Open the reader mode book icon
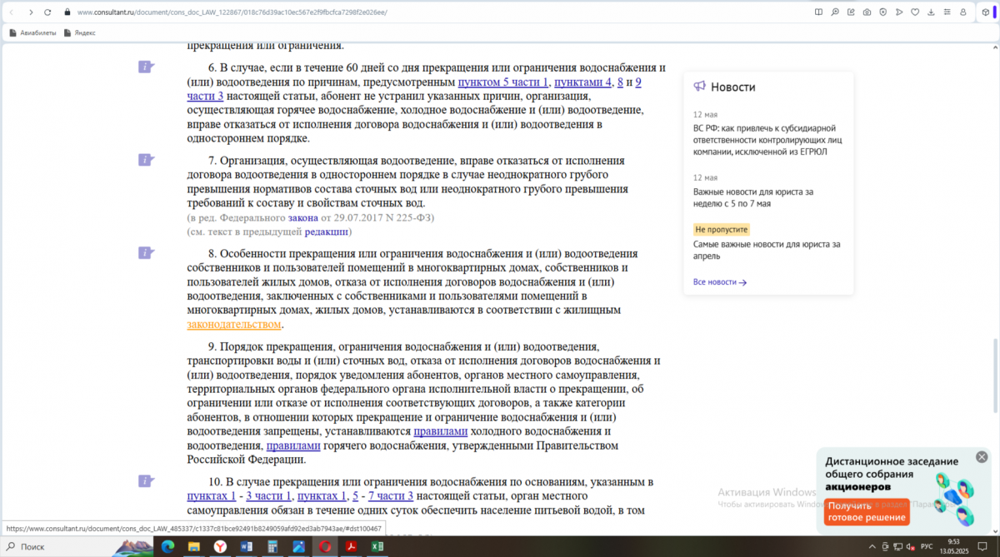1000x557 pixels. [818, 12]
